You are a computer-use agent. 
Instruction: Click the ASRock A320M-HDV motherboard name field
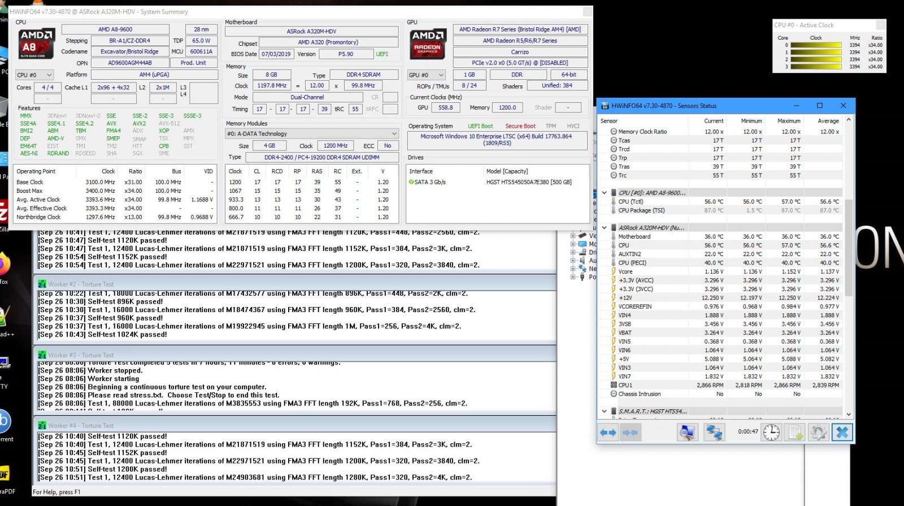(x=311, y=32)
